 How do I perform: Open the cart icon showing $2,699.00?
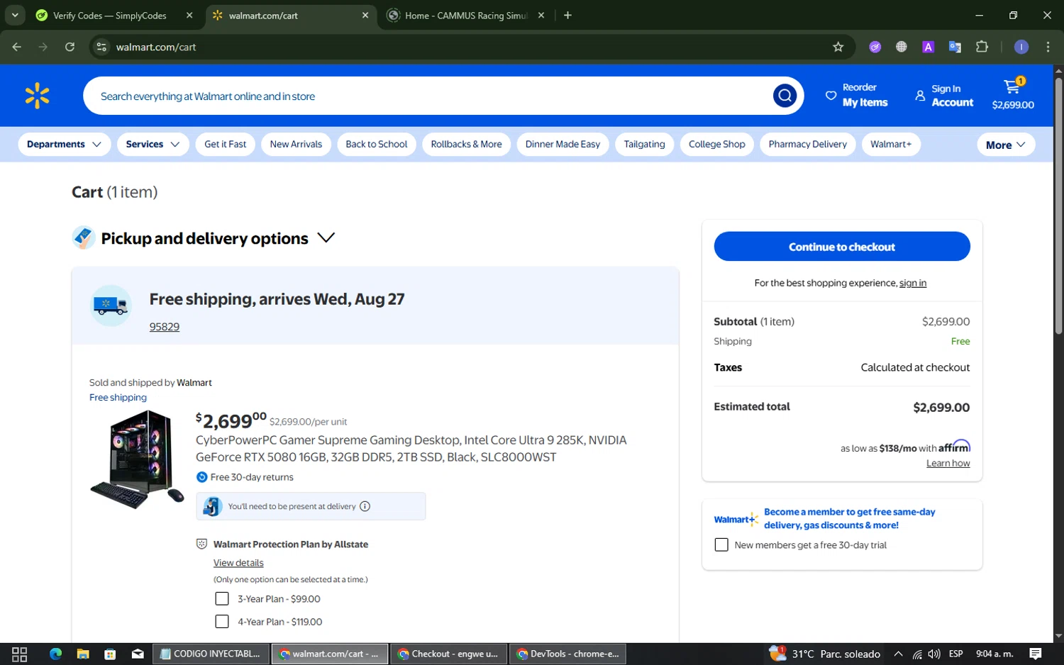click(x=1013, y=95)
